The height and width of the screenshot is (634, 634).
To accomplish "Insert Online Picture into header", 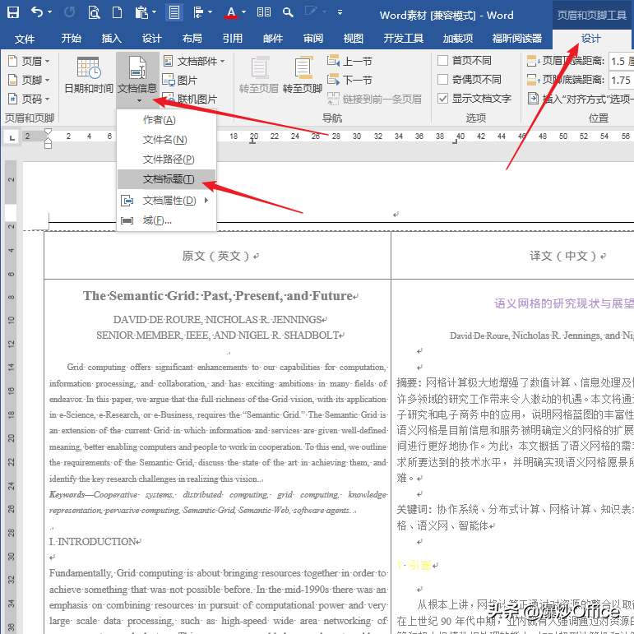I will pos(190,99).
